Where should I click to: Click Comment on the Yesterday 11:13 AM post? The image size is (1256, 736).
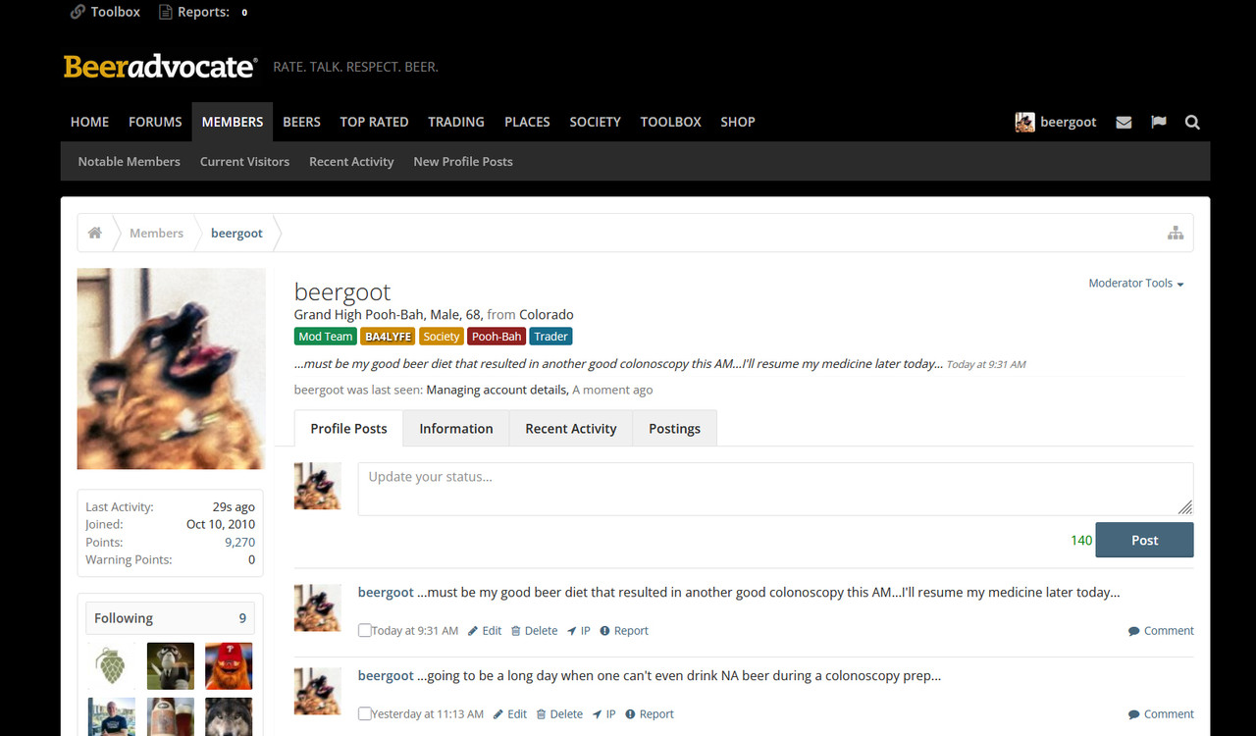pos(1161,714)
